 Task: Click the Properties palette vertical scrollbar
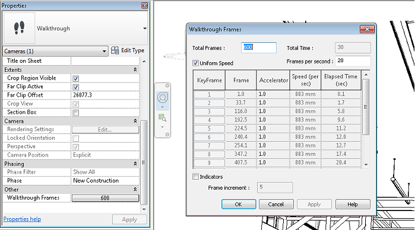(x=144, y=162)
